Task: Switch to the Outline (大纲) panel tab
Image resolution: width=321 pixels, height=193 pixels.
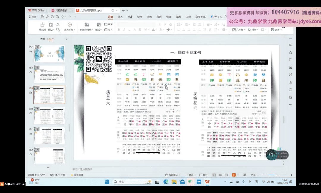Action: tap(43, 39)
